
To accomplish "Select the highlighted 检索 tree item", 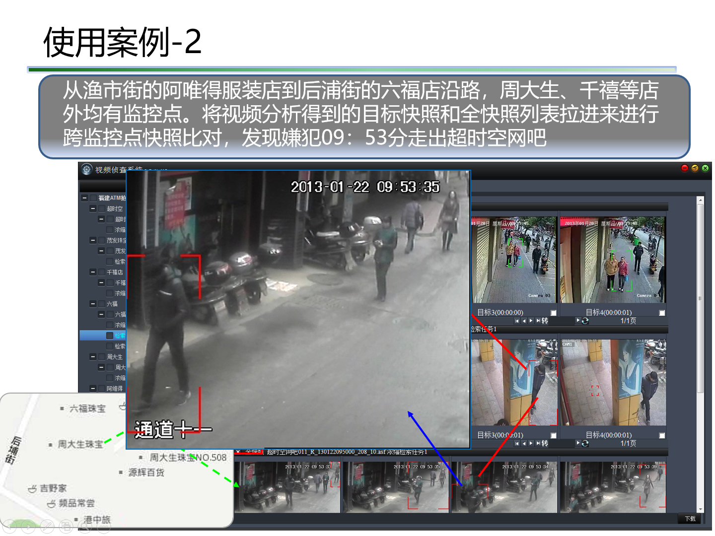I will pos(103,335).
